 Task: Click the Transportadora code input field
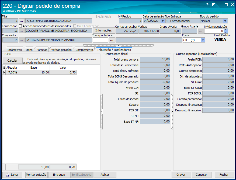coord(100,40)
